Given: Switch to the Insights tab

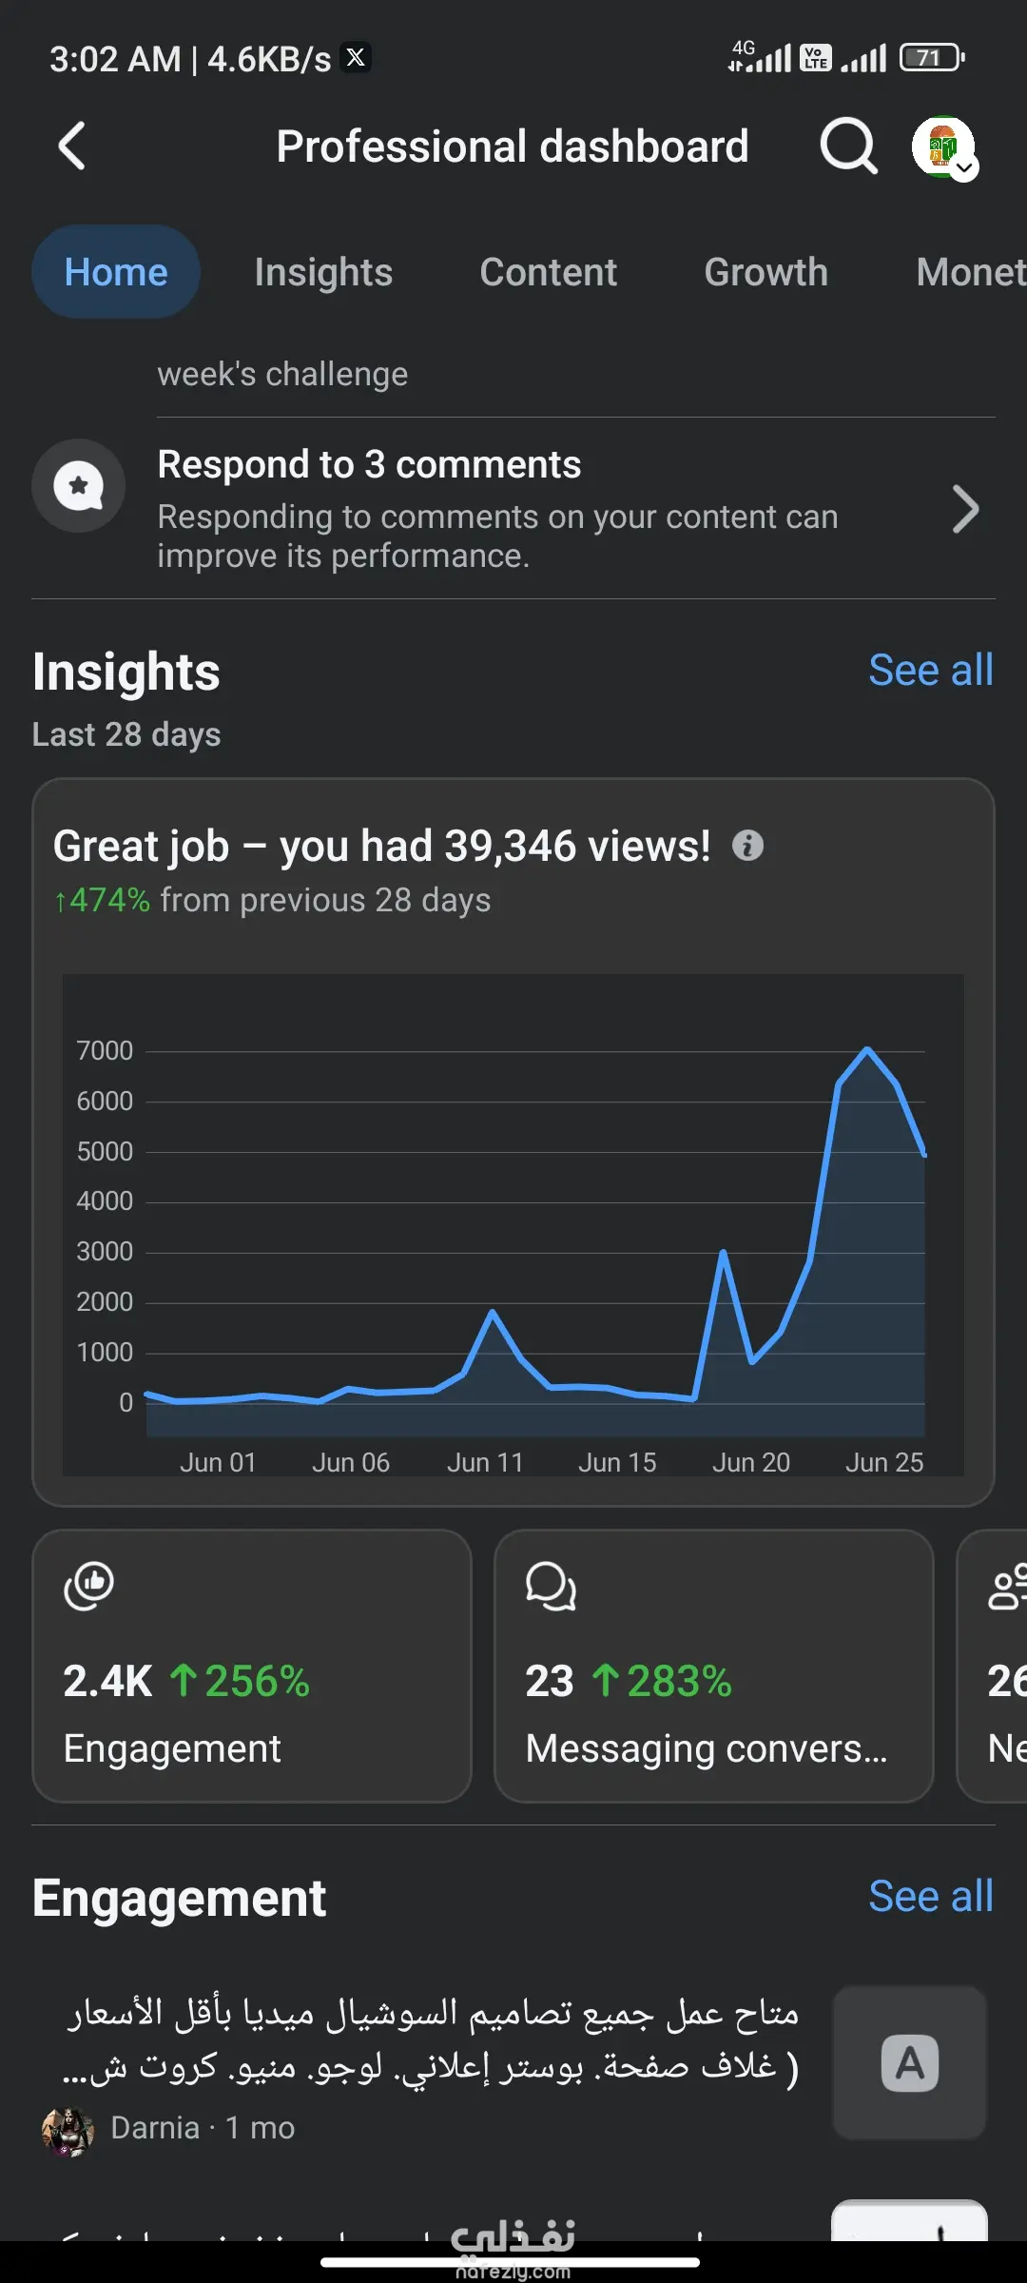Looking at the screenshot, I should [x=323, y=272].
